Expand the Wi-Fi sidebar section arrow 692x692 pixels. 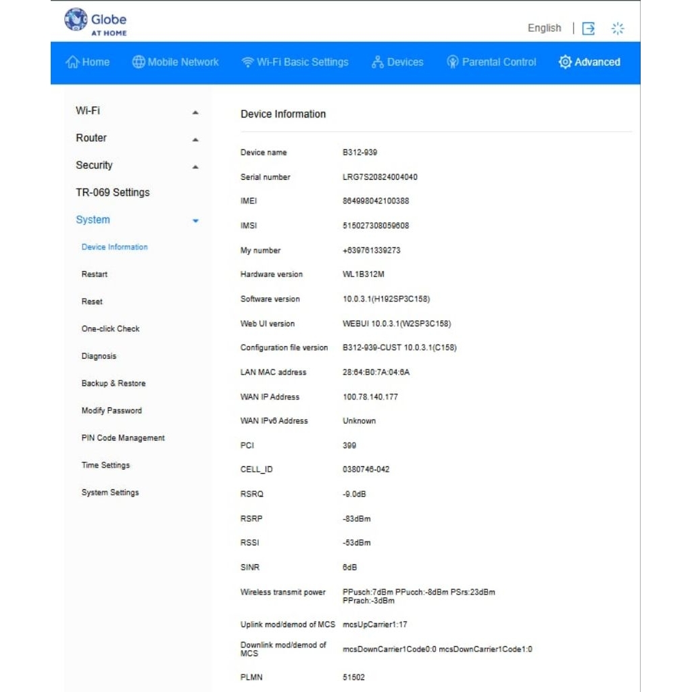[195, 112]
